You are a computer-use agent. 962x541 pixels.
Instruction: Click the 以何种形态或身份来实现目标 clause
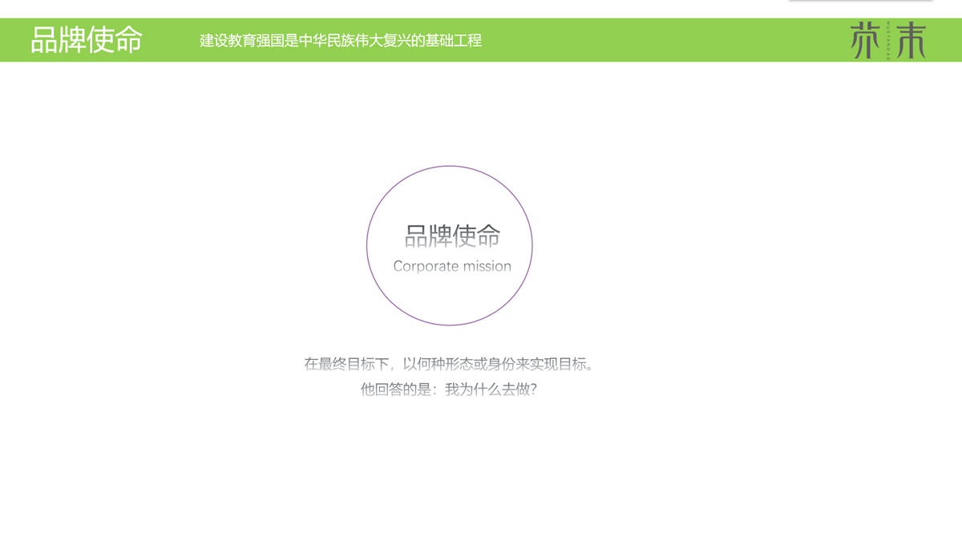tap(494, 364)
